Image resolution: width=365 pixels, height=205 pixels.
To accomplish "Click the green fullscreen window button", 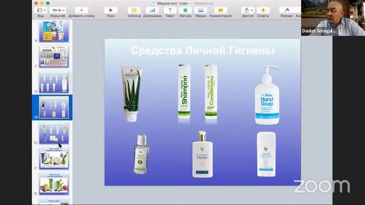I will (48, 3).
